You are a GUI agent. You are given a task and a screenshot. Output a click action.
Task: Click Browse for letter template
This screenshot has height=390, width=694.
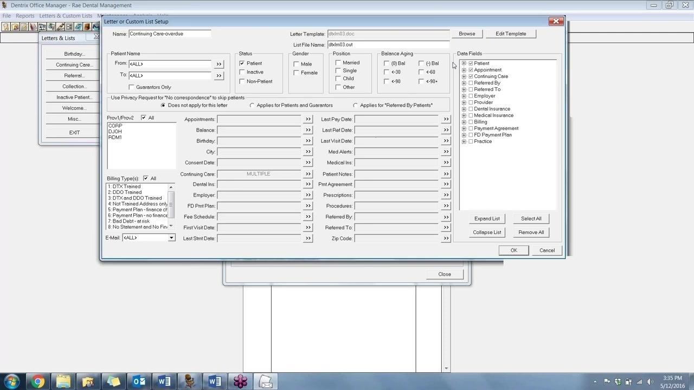[467, 34]
